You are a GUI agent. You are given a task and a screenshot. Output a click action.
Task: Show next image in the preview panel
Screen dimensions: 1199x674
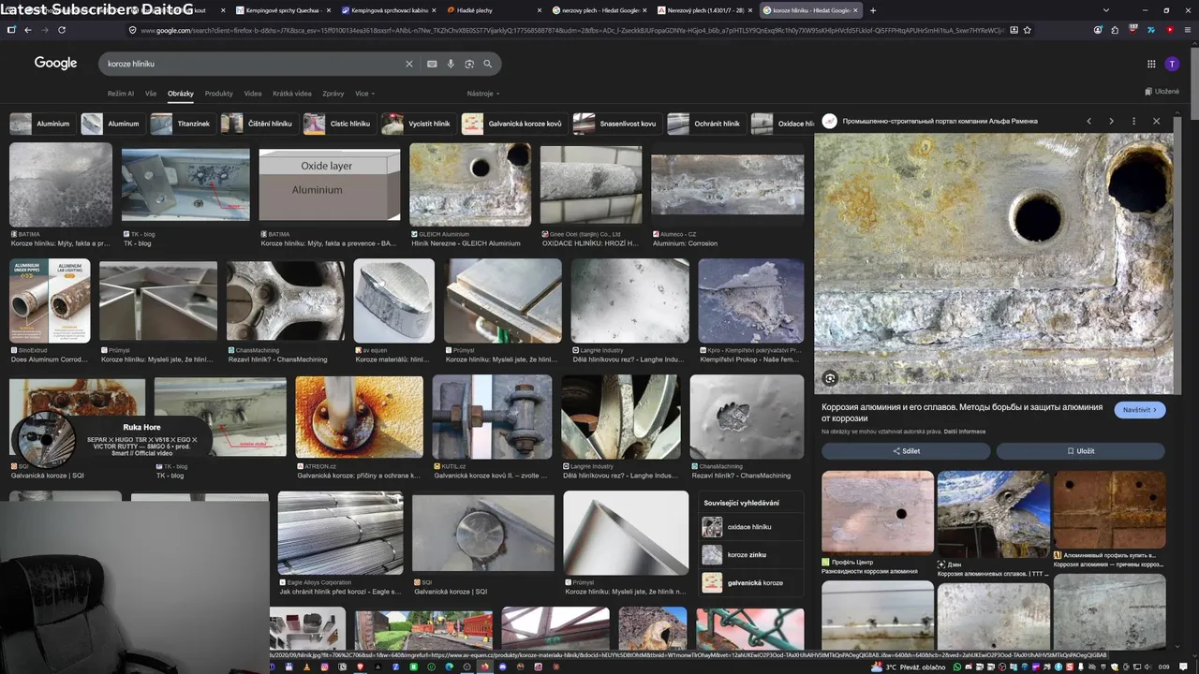point(1111,121)
